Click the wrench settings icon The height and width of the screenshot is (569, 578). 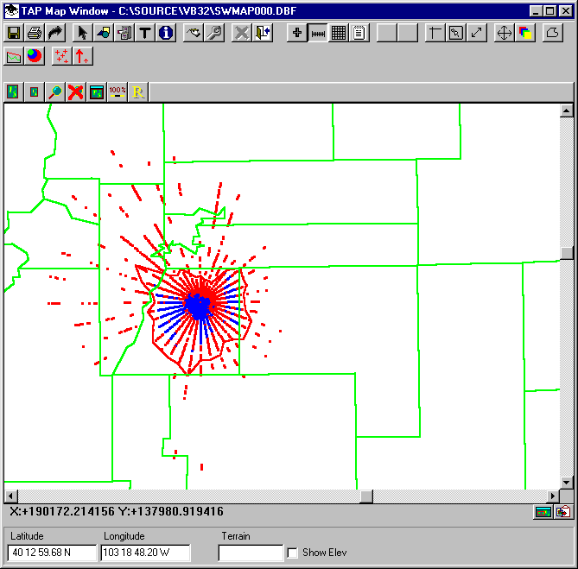[x=213, y=33]
